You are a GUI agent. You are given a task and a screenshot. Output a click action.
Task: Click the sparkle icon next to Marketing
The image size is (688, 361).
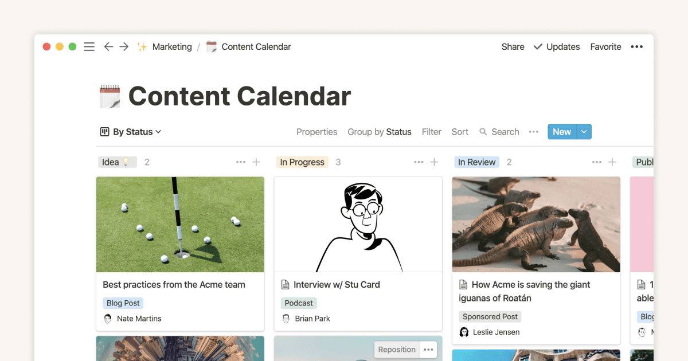point(142,46)
